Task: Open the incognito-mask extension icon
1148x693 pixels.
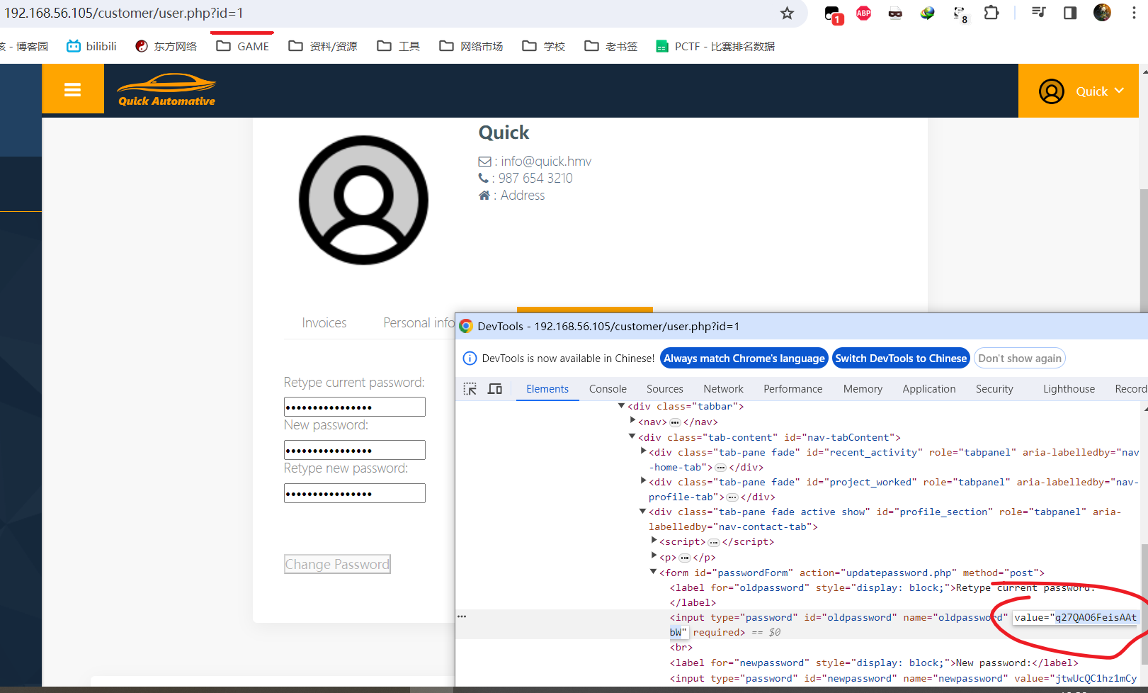Action: pos(895,13)
